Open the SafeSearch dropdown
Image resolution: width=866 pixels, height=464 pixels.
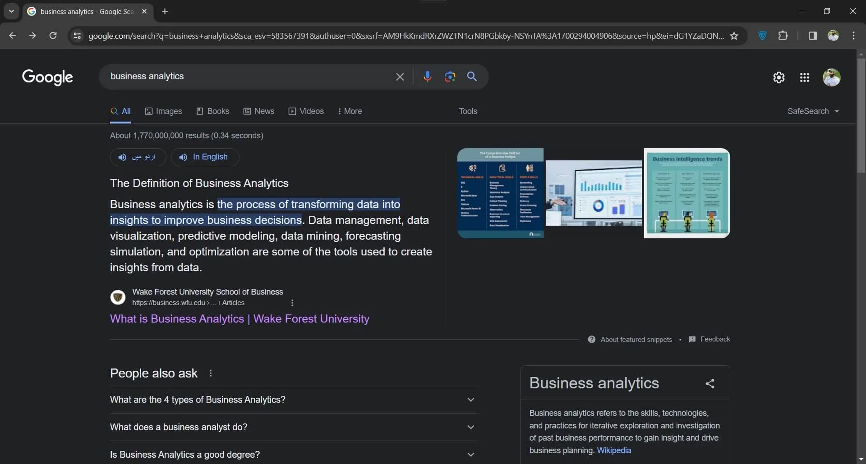coord(813,111)
